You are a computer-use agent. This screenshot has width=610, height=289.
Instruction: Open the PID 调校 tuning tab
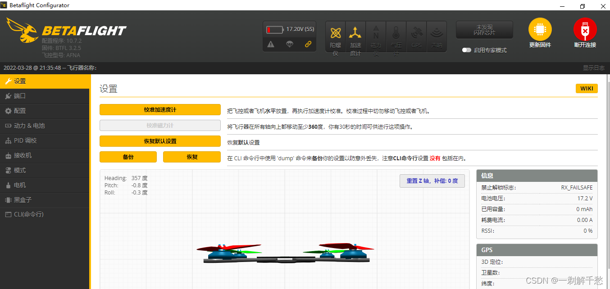[x=45, y=140]
